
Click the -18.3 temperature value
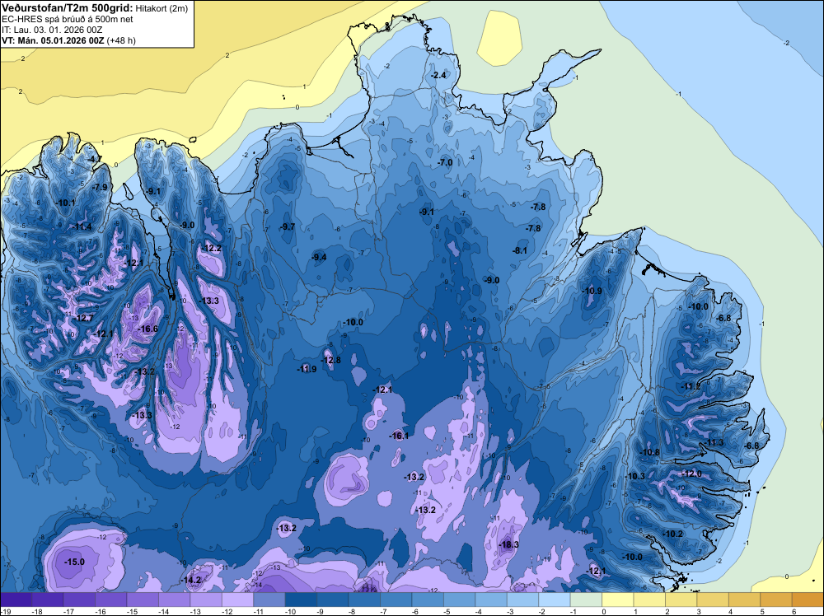click(x=508, y=544)
